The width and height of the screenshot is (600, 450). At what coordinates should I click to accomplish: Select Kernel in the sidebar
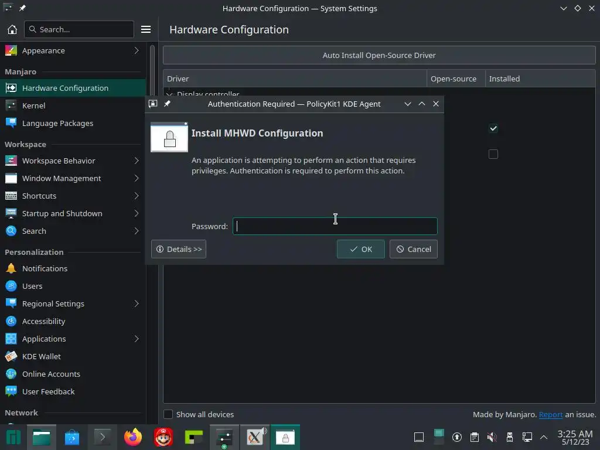click(x=73, y=105)
